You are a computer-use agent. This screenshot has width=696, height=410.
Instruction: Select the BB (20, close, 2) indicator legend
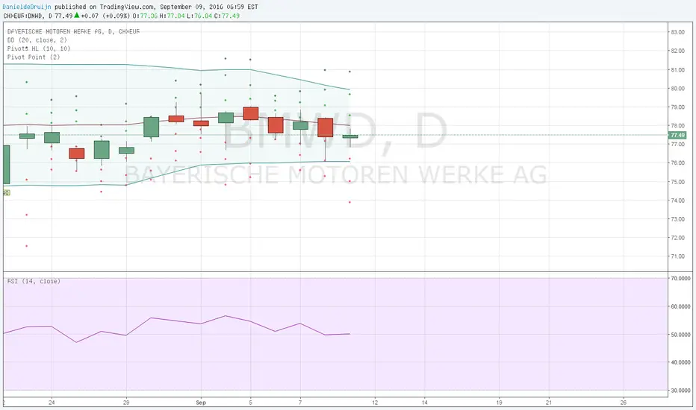click(x=37, y=40)
